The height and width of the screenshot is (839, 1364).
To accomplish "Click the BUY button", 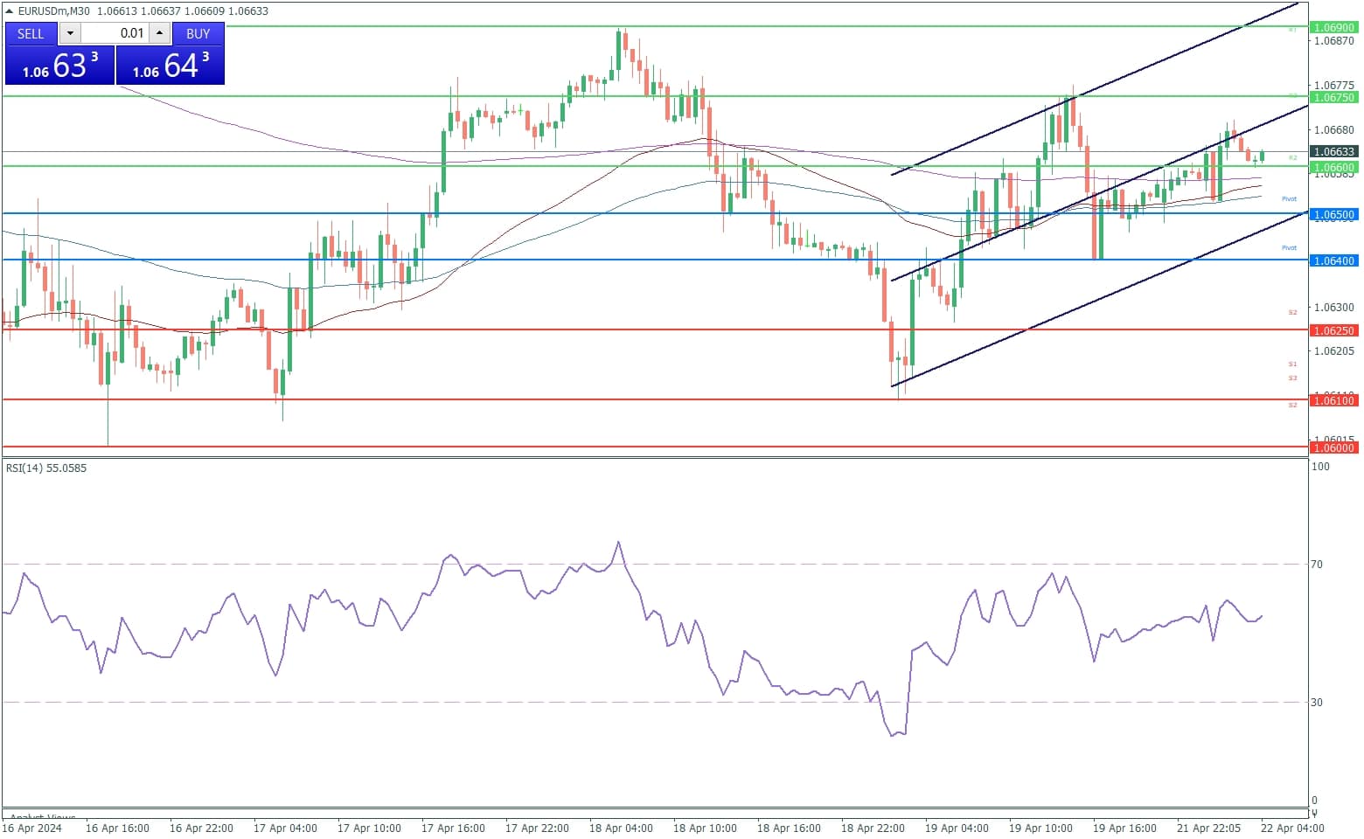I will coord(198,33).
